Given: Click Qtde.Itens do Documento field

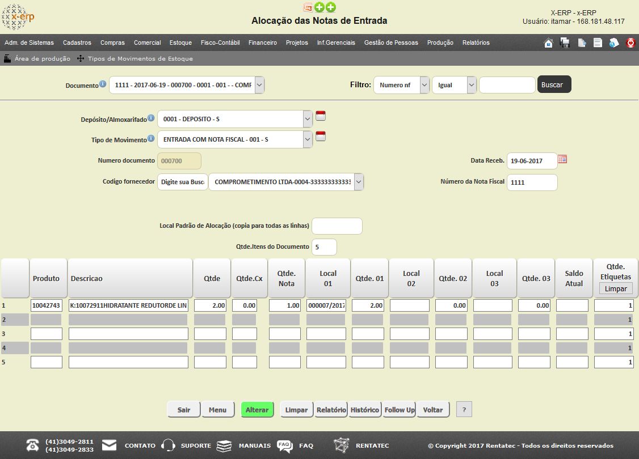Looking at the screenshot, I should click(325, 247).
